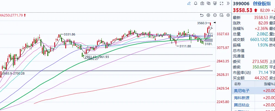Viewport: 275px width, 111px height.
Task: Open the price alert bell
Action: 196,4
